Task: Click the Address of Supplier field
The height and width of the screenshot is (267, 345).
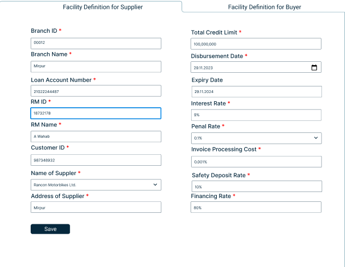Action: click(x=96, y=207)
